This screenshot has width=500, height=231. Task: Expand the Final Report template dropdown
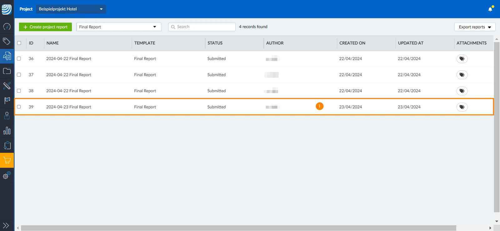click(119, 27)
